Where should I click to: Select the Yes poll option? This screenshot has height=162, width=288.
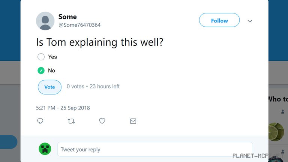[x=41, y=57]
